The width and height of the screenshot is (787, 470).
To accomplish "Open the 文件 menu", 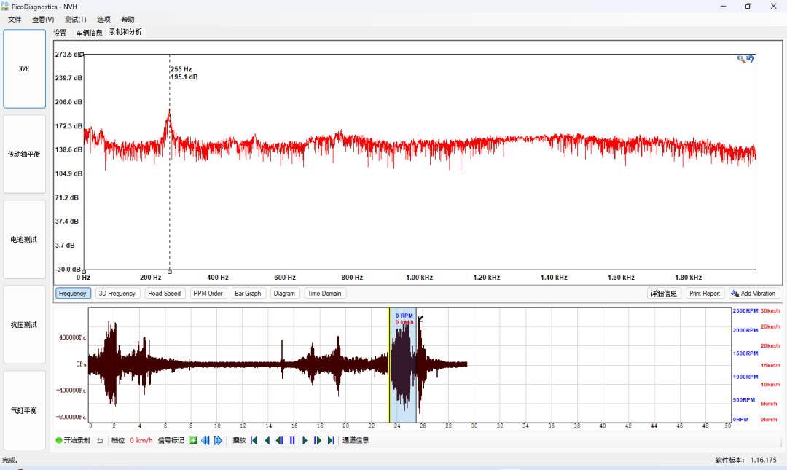I will (15, 20).
